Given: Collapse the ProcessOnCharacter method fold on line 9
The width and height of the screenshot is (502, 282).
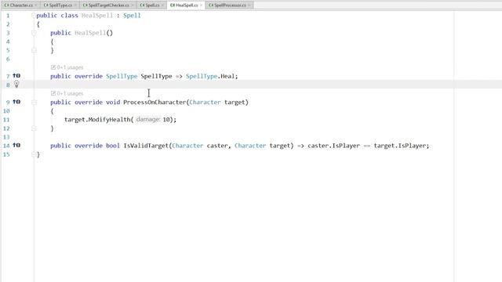Looking at the screenshot, I should 34,103.
